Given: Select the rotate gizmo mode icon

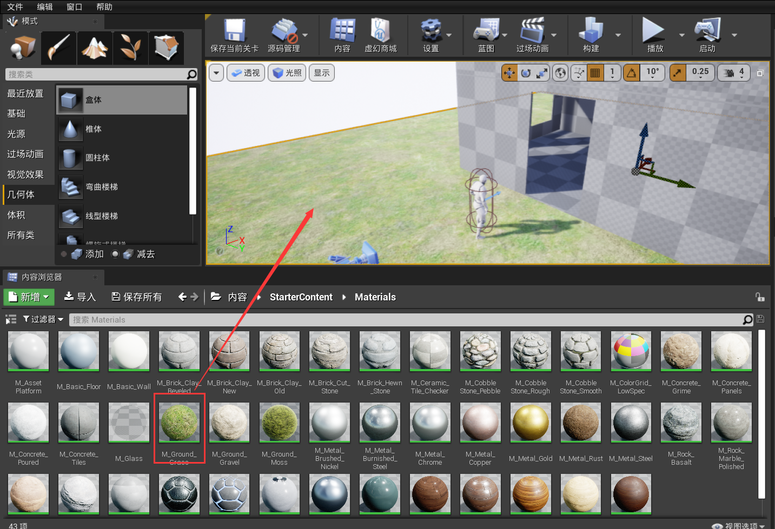Looking at the screenshot, I should 526,72.
